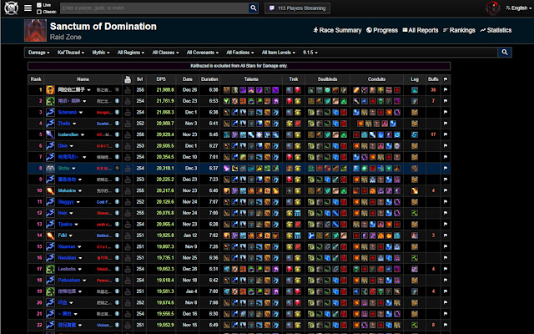Open the All Classes dropdown
Viewport: 534px width, 334px height.
point(165,53)
